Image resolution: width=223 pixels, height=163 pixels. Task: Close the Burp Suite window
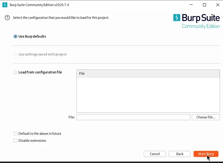tap(218, 5)
